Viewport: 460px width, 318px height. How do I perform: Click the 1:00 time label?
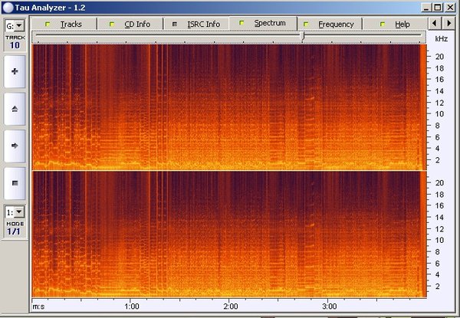tap(132, 307)
